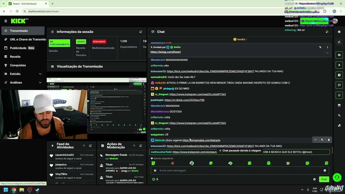Open chat settings gear
Viewport: 345px width, 194px height.
pos(314,179)
